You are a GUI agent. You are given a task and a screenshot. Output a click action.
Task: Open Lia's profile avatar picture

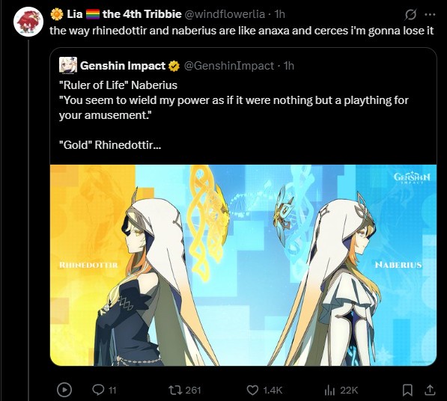coord(28,22)
